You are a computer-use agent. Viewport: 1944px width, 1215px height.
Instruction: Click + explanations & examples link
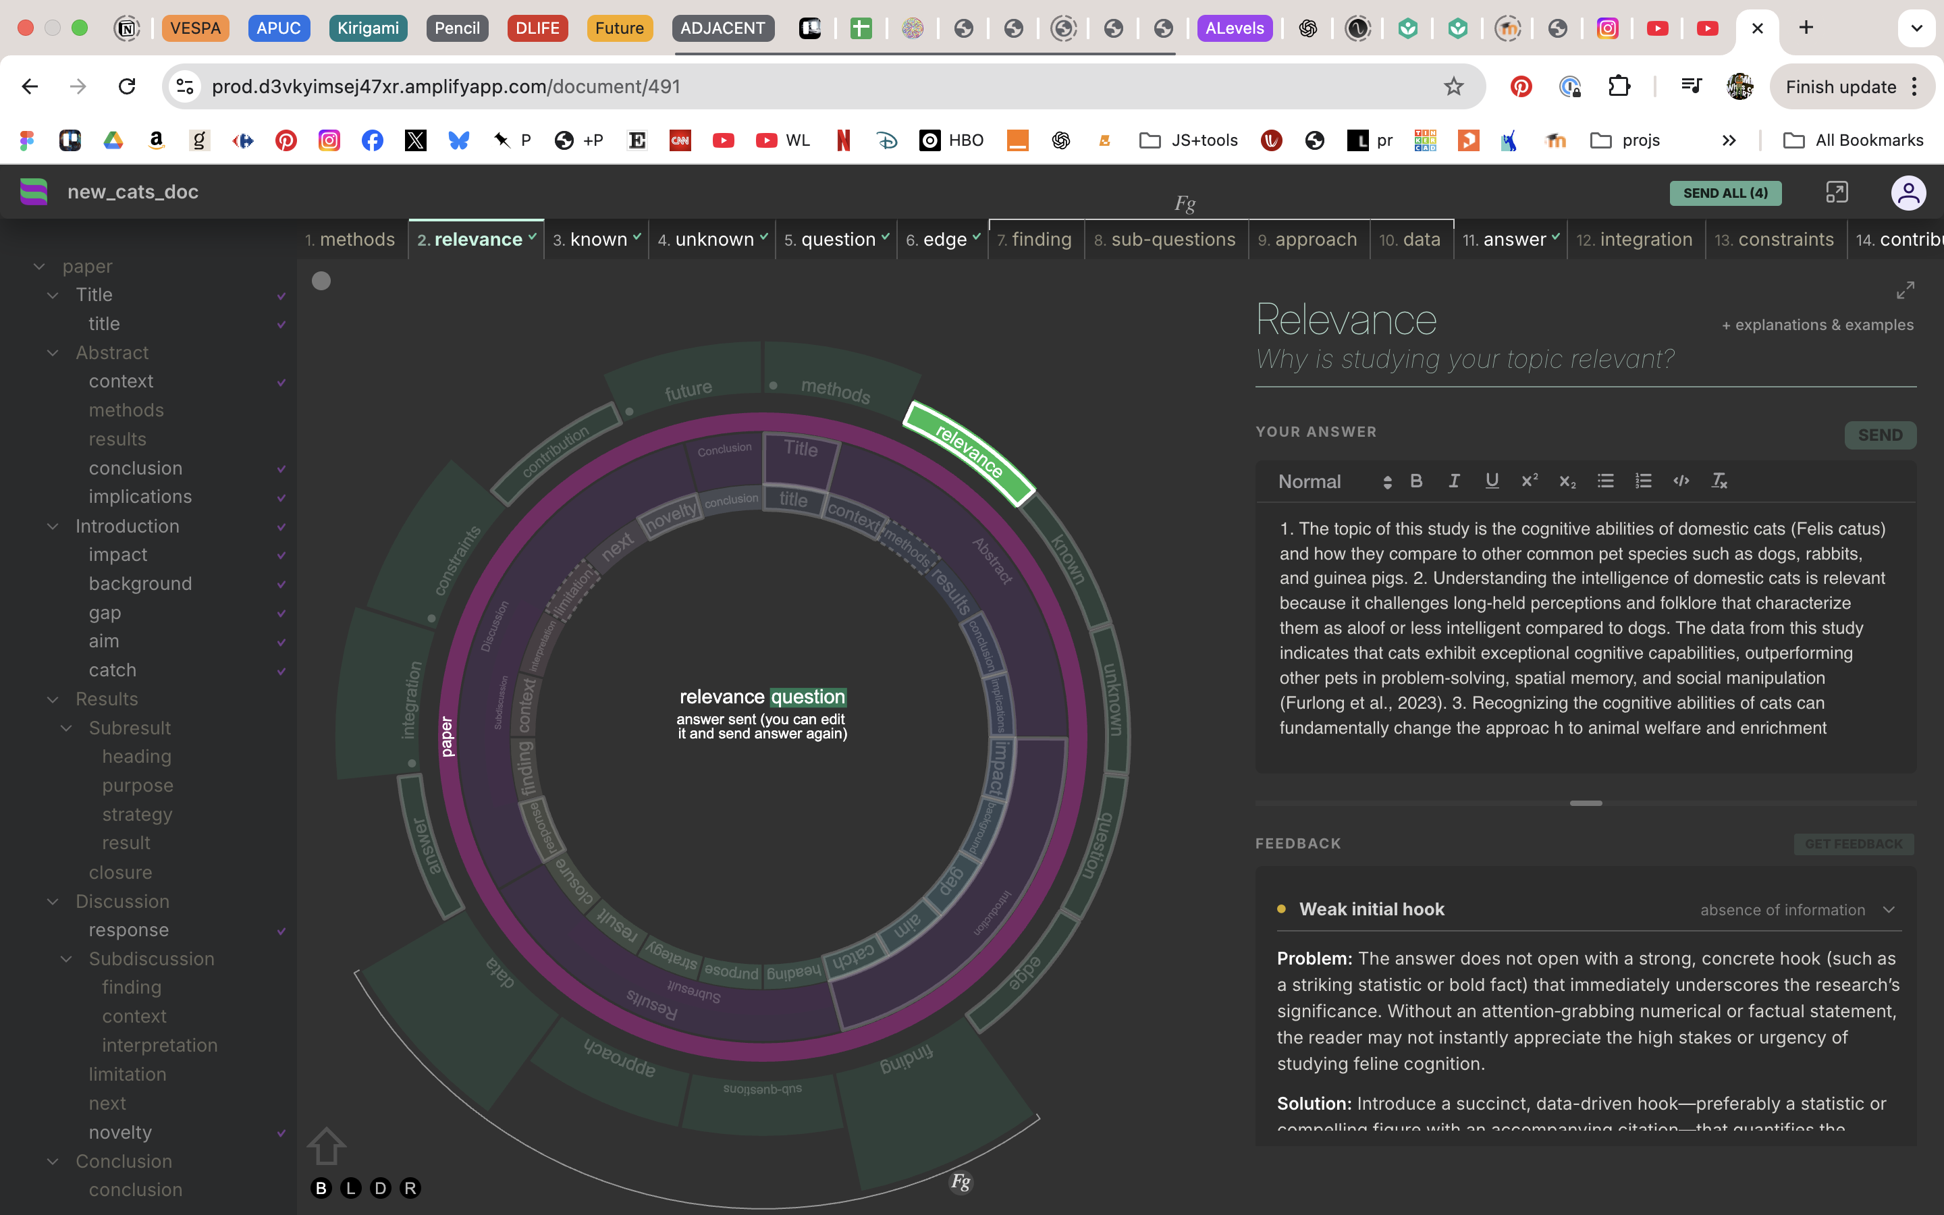[1817, 325]
